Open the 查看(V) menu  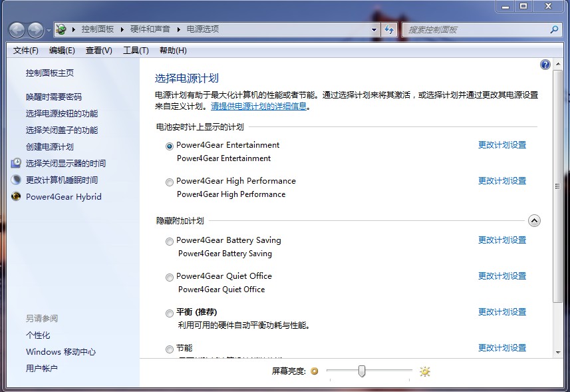click(x=99, y=51)
